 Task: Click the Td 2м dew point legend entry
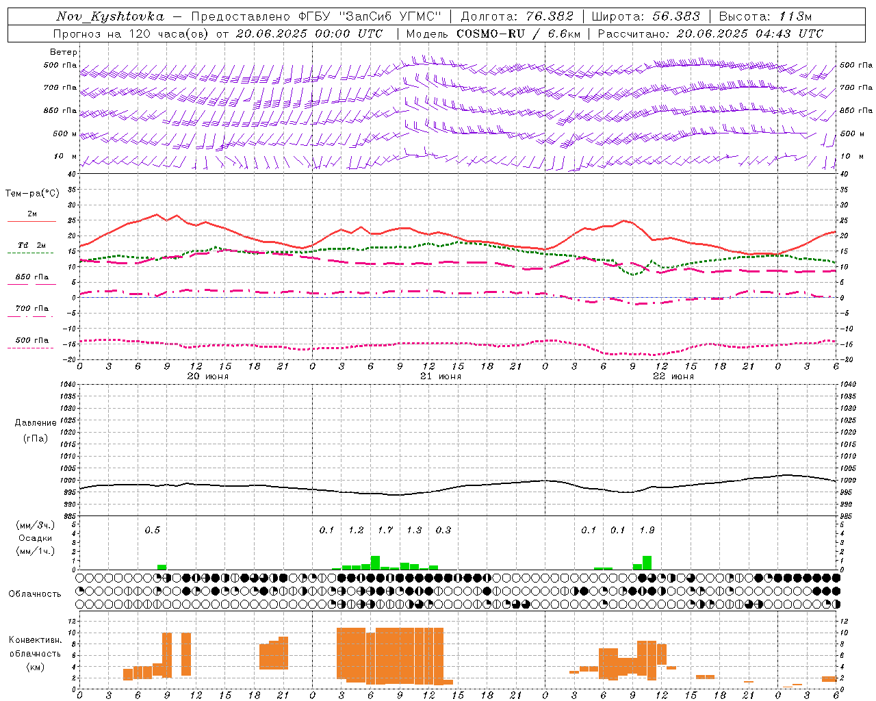[x=31, y=245]
